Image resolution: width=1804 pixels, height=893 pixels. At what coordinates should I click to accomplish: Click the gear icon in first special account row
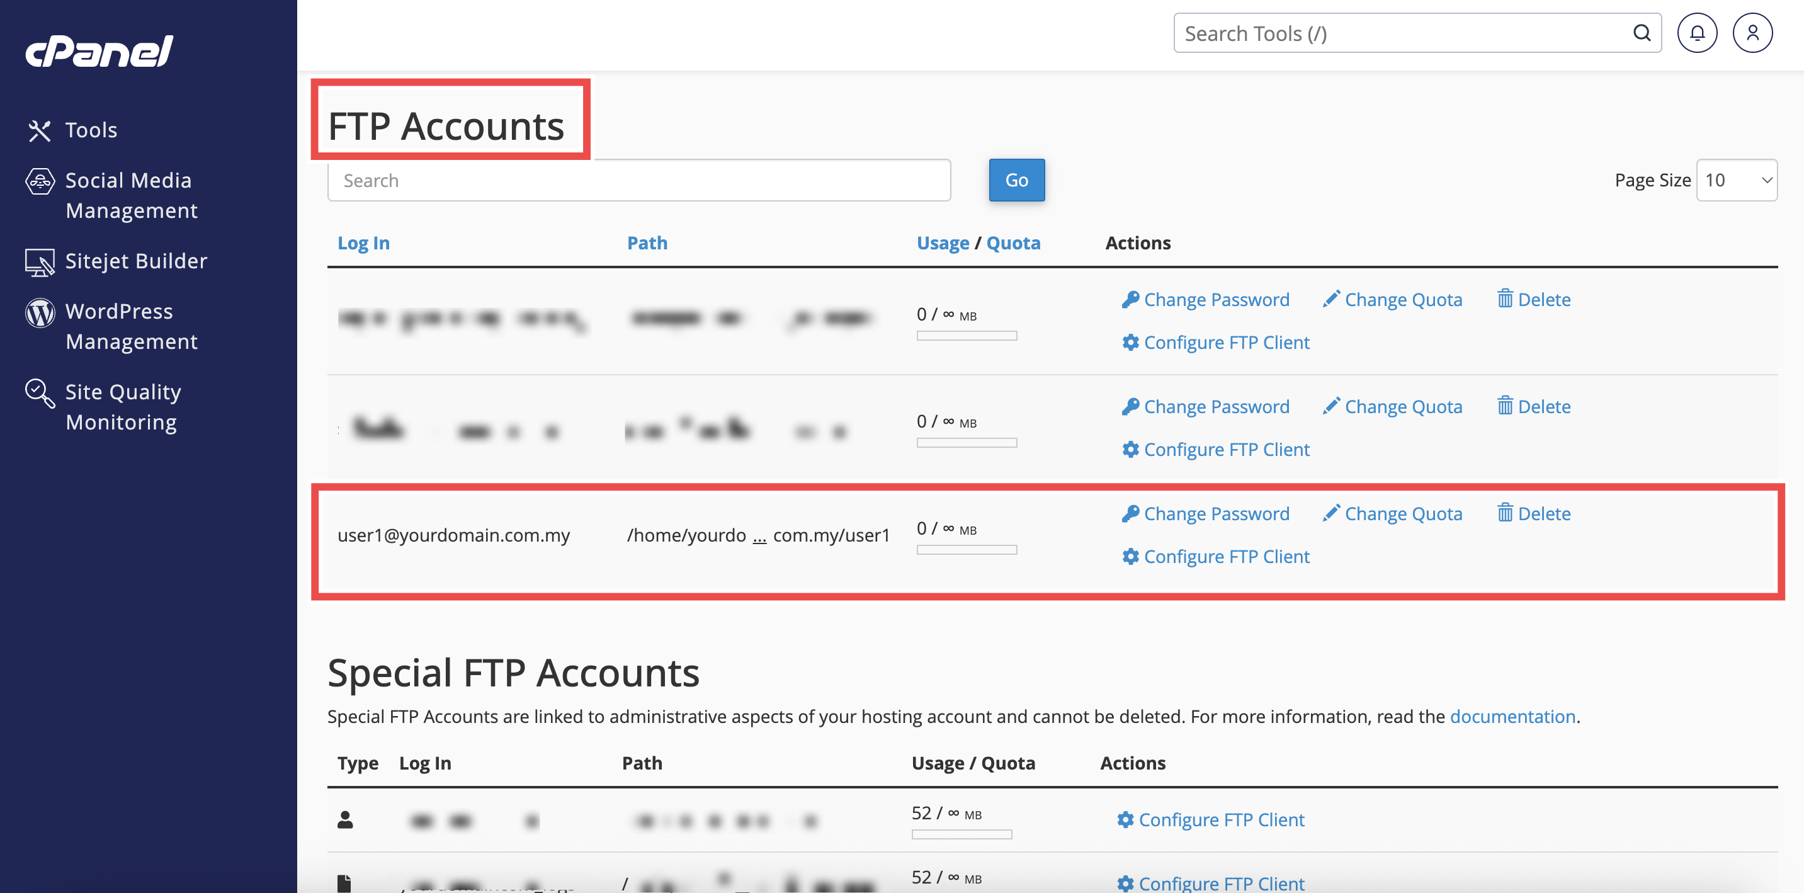pos(1125,819)
